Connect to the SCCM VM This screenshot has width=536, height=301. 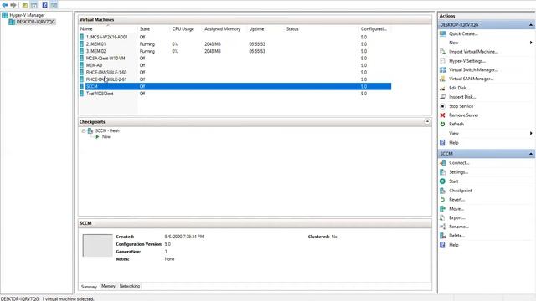(459, 163)
